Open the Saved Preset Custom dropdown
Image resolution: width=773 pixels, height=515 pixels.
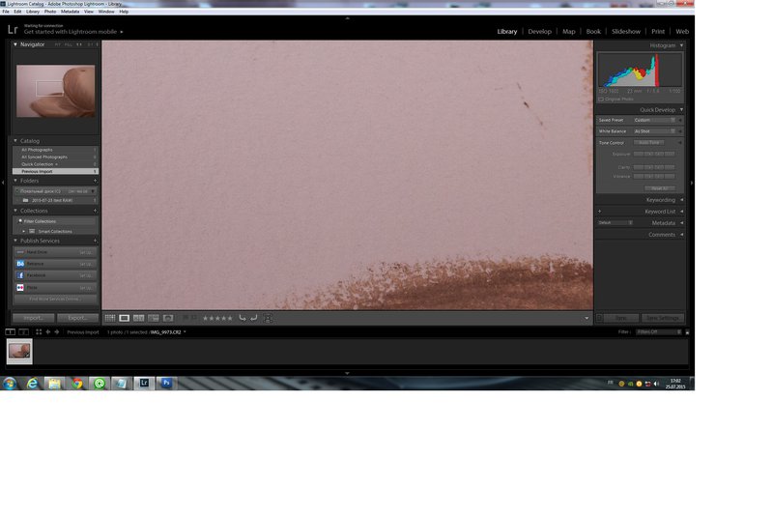point(655,120)
